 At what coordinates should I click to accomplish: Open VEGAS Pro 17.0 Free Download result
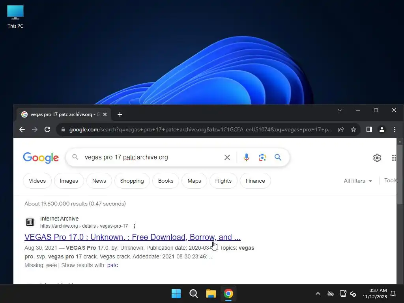click(133, 237)
